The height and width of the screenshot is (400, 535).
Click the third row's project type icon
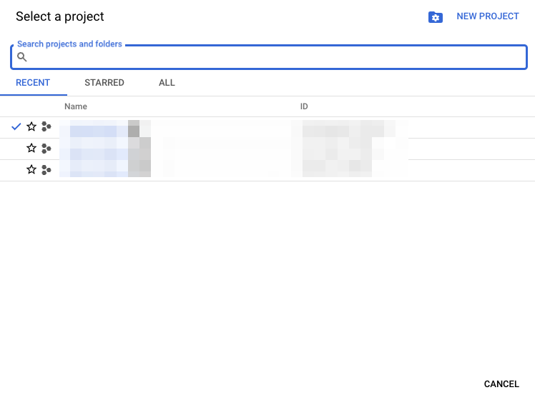point(46,169)
